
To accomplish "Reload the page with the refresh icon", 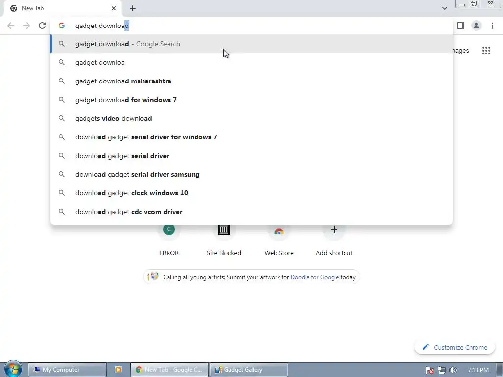I will (x=42, y=26).
